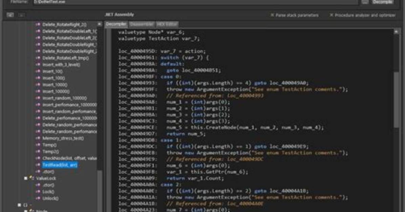405x212 pixels.
Task: Click the method icon beside Insert_100()
Action: [x=38, y=78]
